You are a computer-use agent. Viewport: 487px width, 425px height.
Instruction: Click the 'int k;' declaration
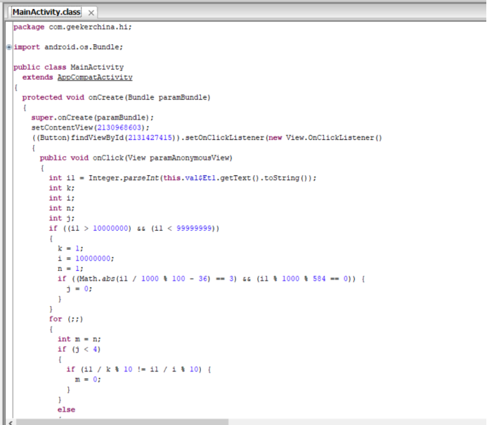click(x=62, y=188)
